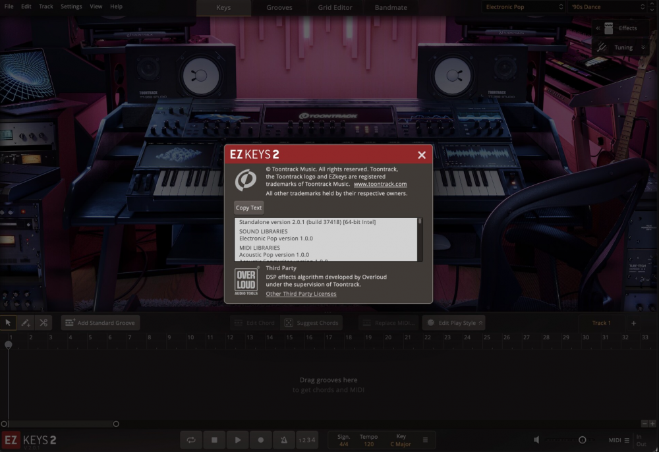Image resolution: width=659 pixels, height=452 pixels.
Task: Open the '90s Dance preset dropdown
Action: coord(608,7)
